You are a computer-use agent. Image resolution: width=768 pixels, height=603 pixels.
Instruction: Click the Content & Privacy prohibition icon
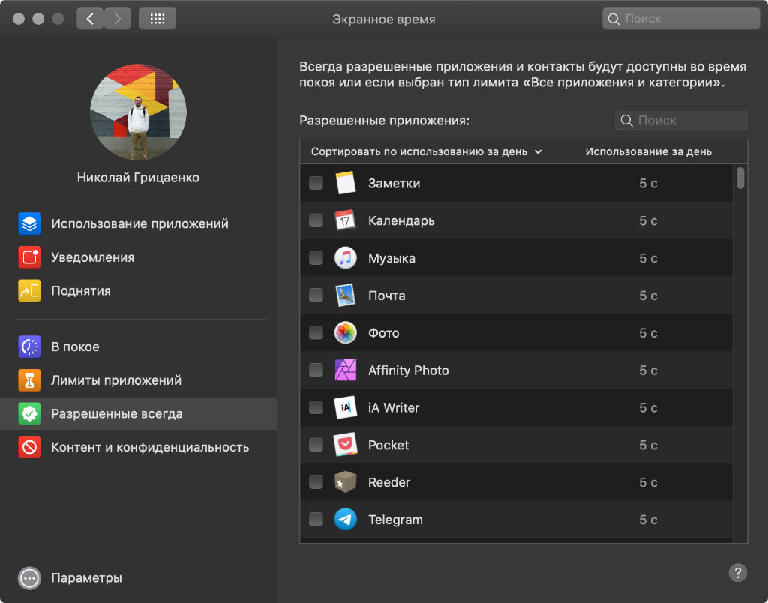coord(29,447)
